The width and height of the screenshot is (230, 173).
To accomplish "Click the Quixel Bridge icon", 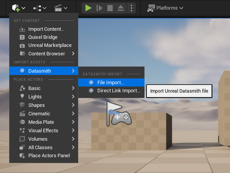I will pyautogui.click(x=22, y=37).
